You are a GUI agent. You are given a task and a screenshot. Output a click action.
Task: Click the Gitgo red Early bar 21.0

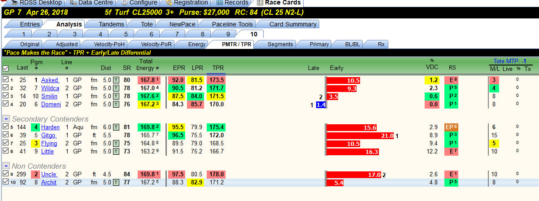(x=361, y=135)
